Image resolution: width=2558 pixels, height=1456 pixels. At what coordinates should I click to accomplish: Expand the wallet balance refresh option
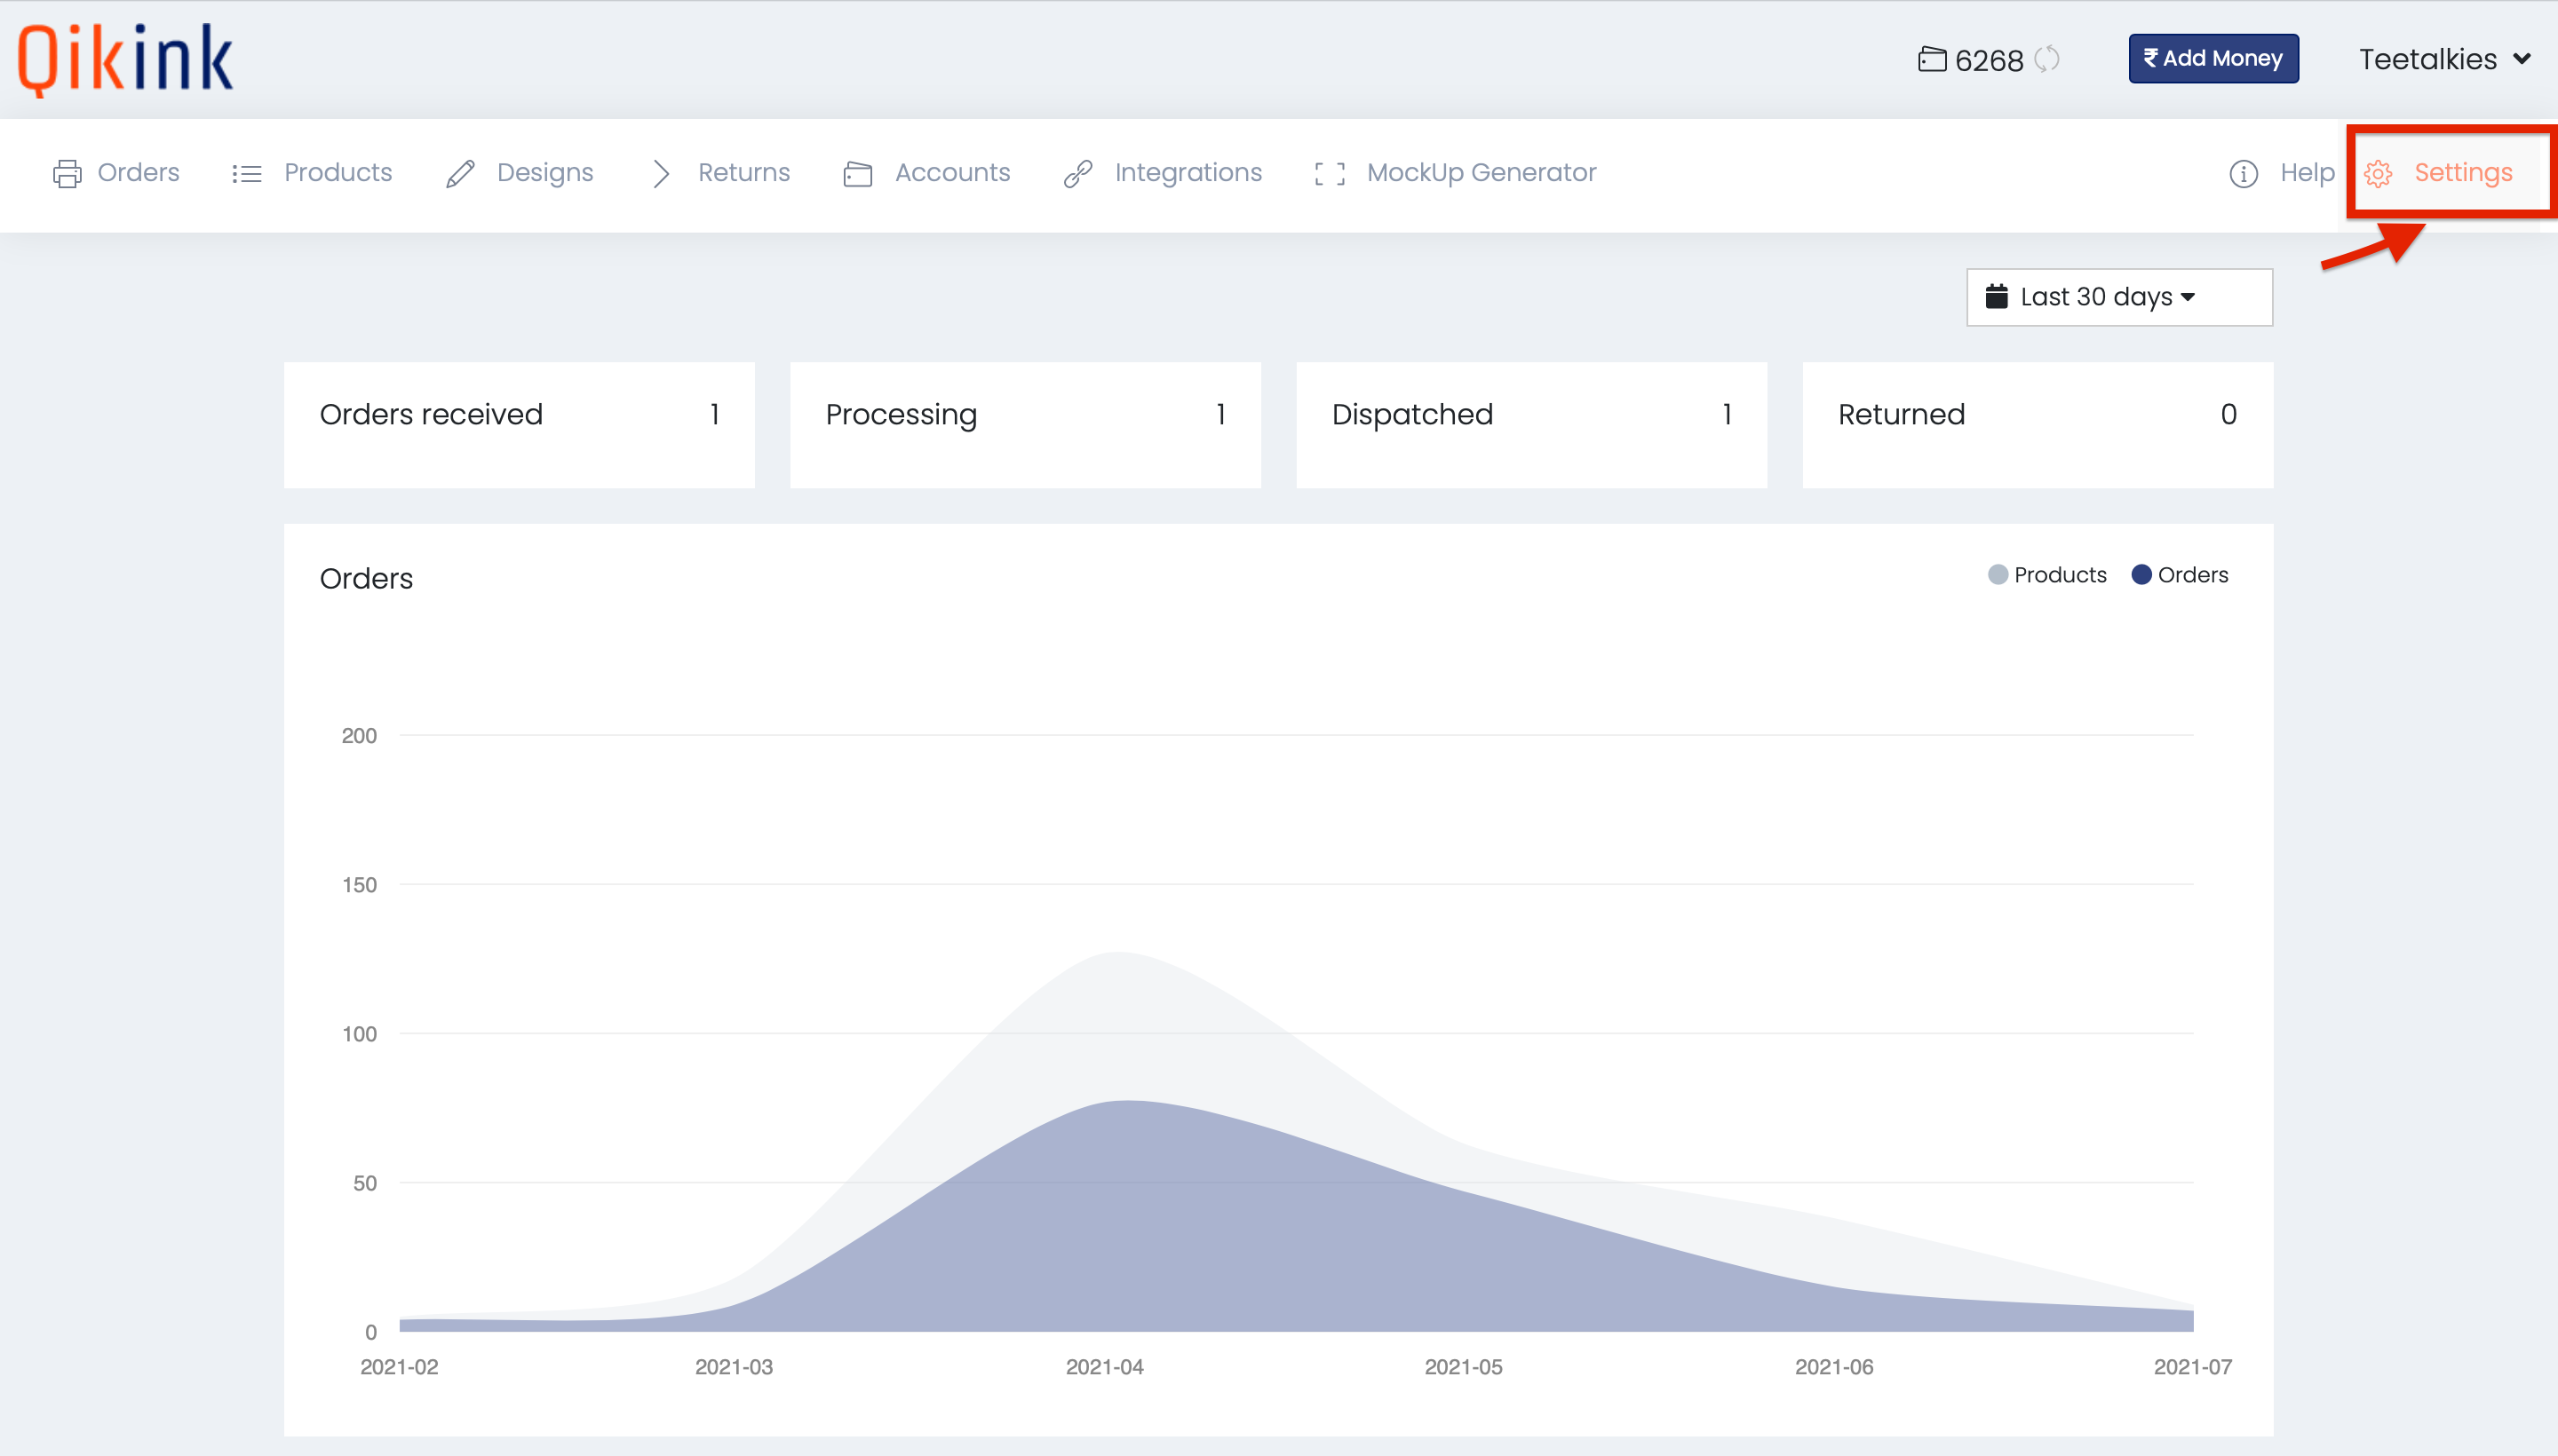coord(2046,58)
